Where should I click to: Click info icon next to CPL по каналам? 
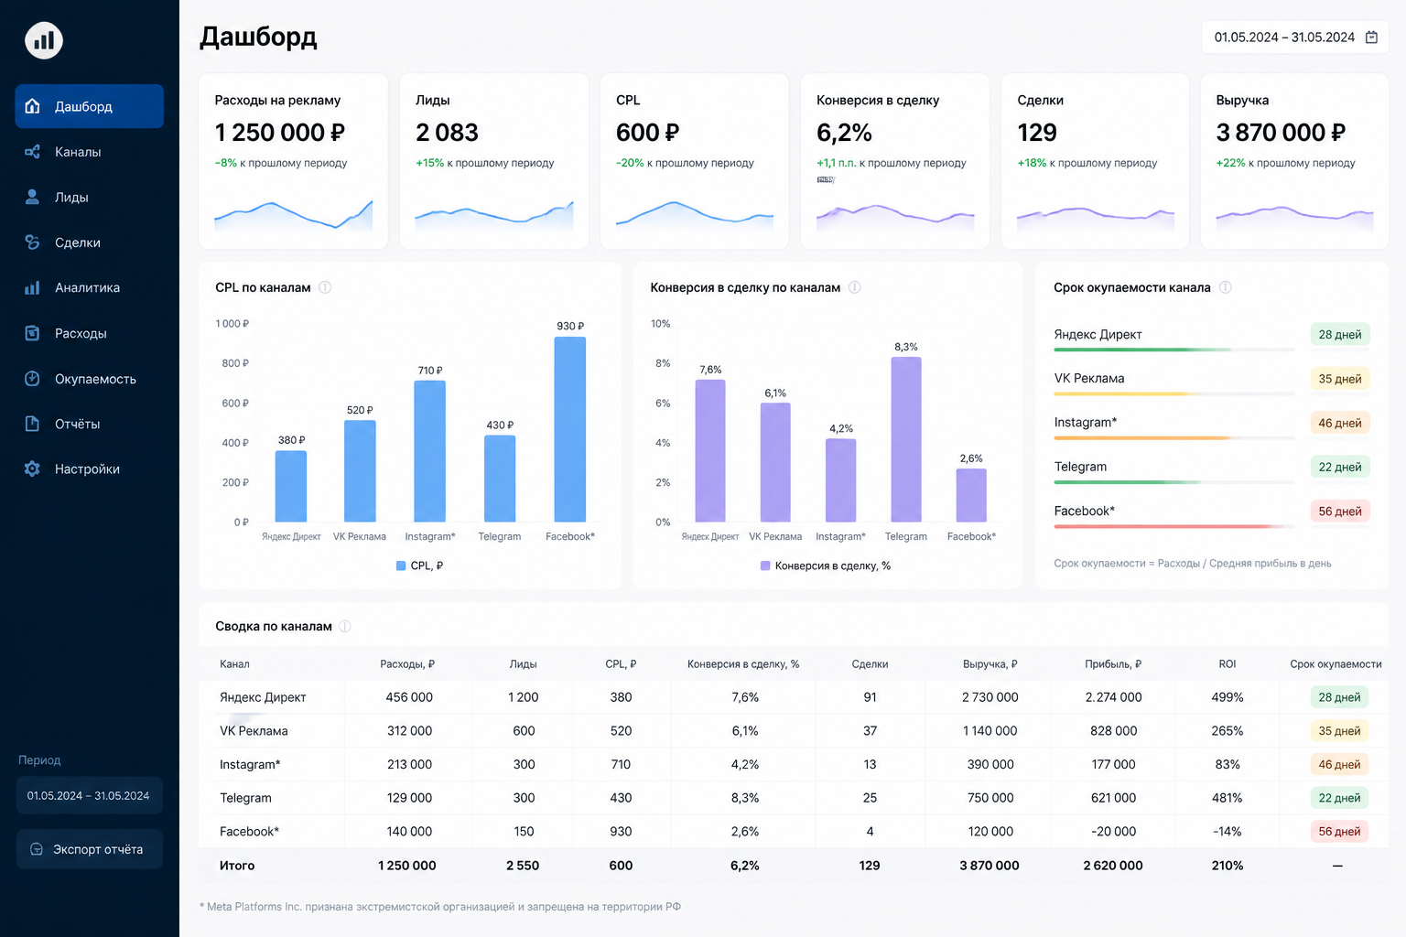pyautogui.click(x=325, y=287)
